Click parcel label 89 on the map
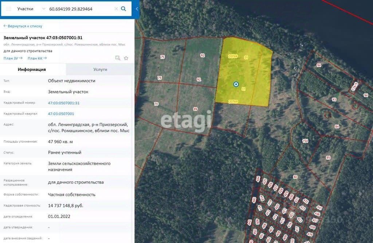 195,109
